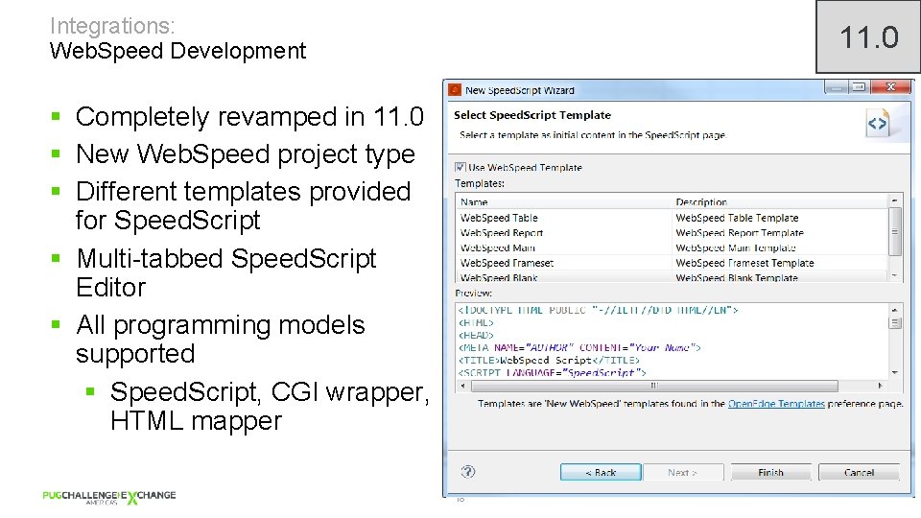Click templates list scroll up arrow
Viewport: 921px width, 518px height.
tap(894, 200)
